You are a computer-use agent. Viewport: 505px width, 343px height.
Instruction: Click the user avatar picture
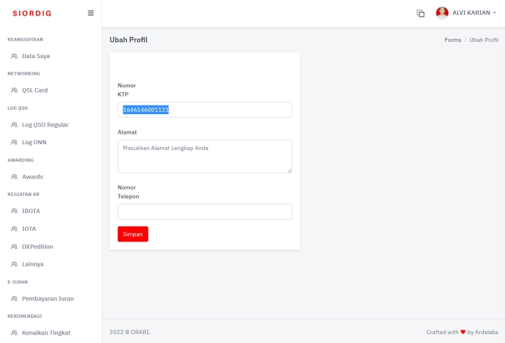click(442, 13)
